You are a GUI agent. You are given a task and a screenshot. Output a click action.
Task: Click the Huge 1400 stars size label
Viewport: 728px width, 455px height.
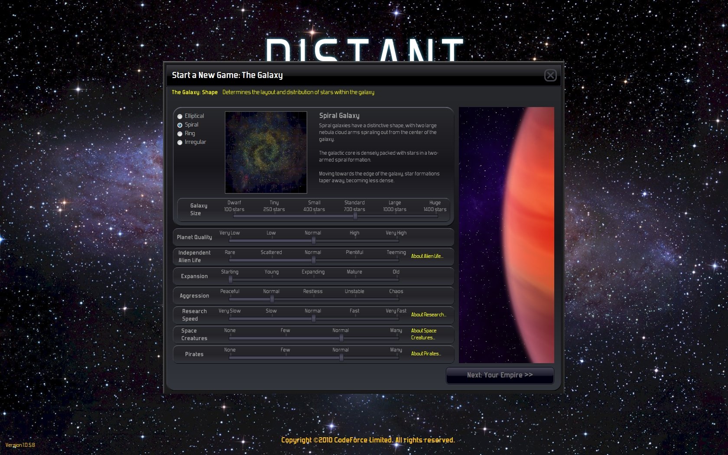[435, 206]
